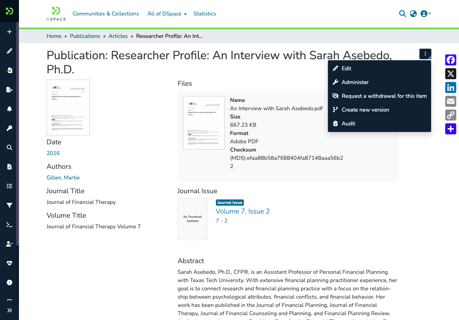Open author link Gillen, Martie
The width and height of the screenshot is (459, 320).
pyautogui.click(x=63, y=178)
